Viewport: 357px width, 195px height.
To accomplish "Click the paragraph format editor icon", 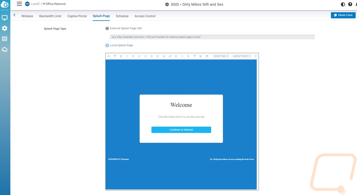I will tap(115, 56).
